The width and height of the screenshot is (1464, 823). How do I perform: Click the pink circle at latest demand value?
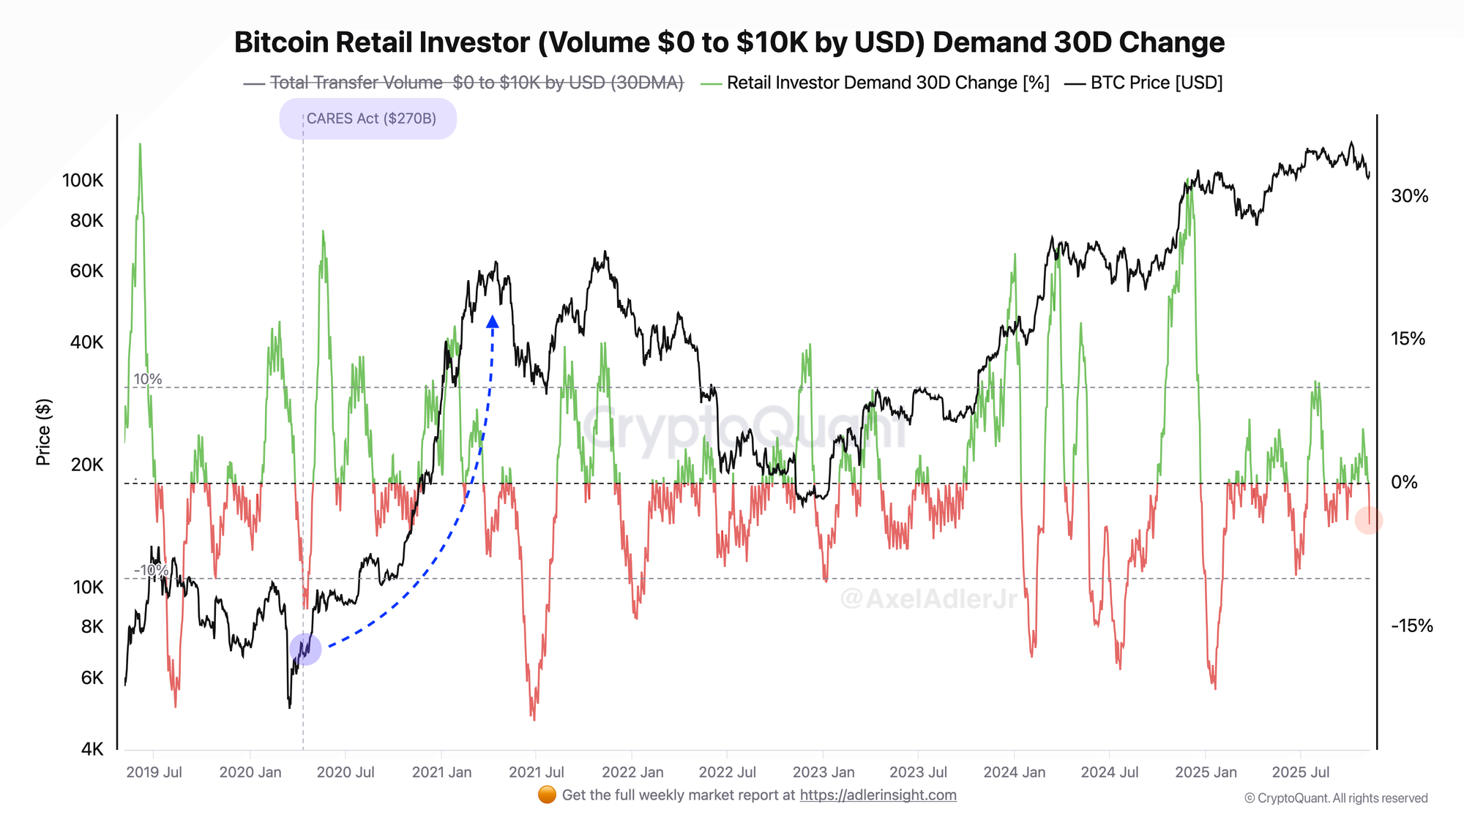click(x=1368, y=520)
